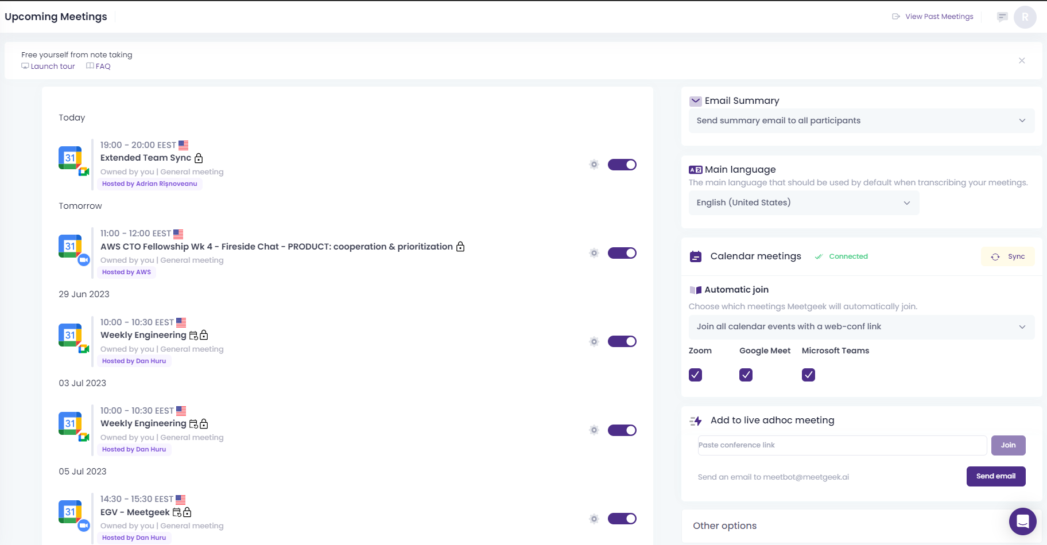This screenshot has height=545, width=1047.
Task: Open the user profile avatar
Action: [1025, 17]
